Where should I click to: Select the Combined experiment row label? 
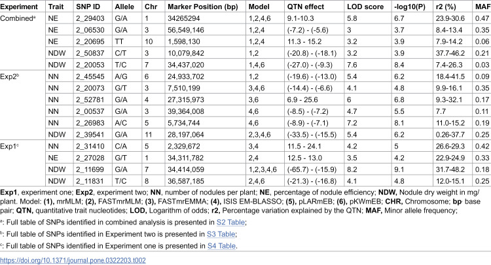click(x=18, y=18)
